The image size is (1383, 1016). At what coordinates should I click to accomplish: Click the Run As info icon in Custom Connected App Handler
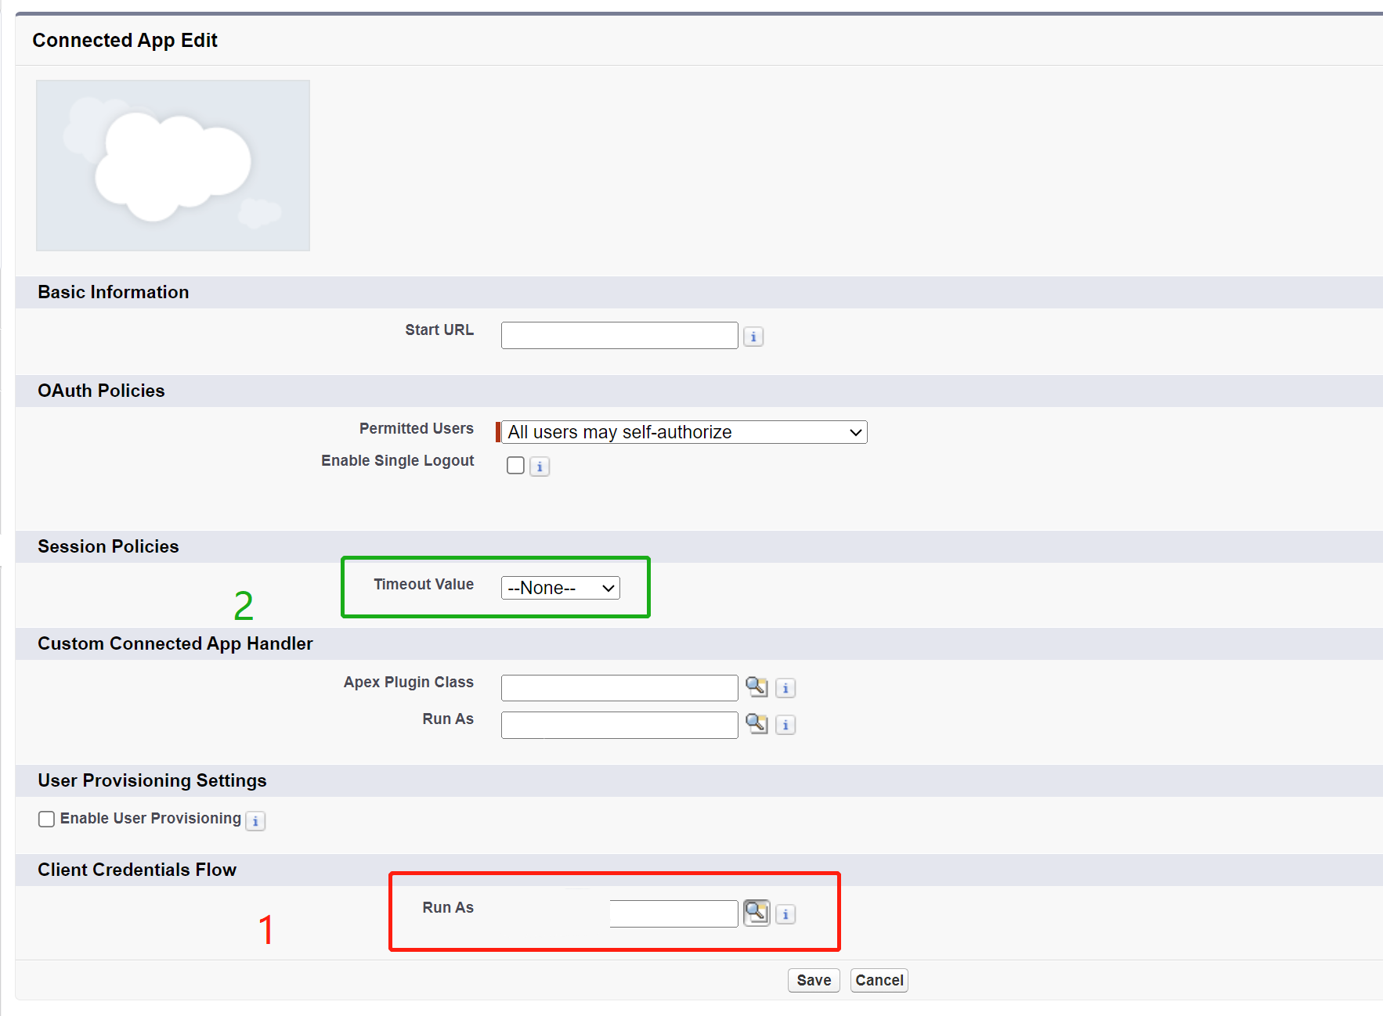[785, 725]
